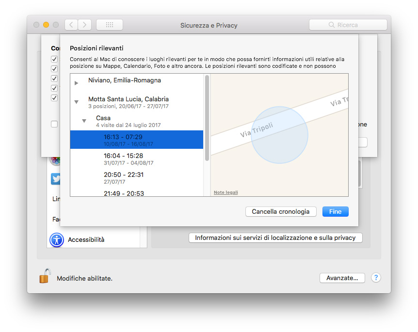Show all preferences grid button

point(110,25)
